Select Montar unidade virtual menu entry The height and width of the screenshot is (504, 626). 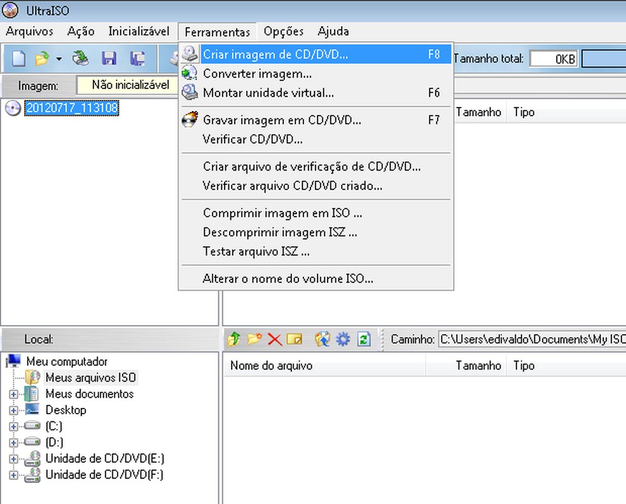click(268, 93)
